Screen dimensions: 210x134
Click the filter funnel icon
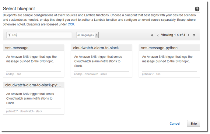point(9,35)
